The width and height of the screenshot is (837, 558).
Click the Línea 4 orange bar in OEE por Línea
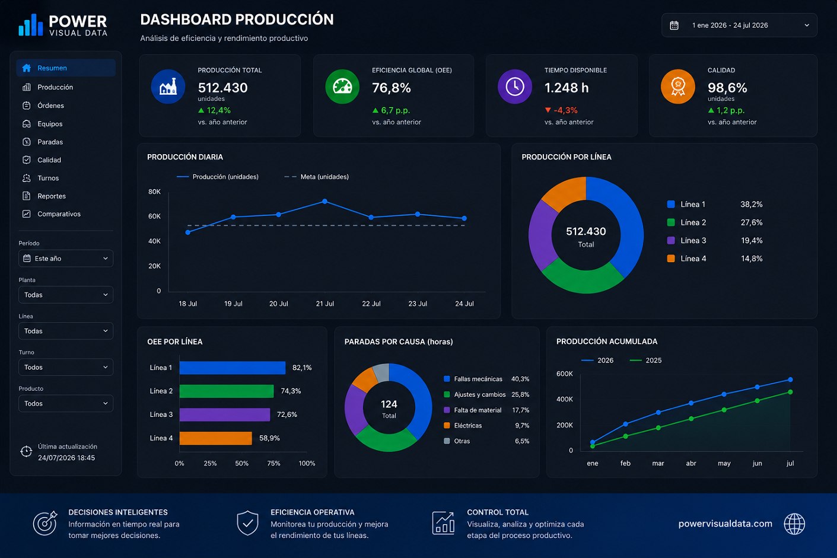tap(216, 438)
